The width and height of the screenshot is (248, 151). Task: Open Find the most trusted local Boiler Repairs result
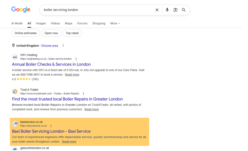click(68, 99)
